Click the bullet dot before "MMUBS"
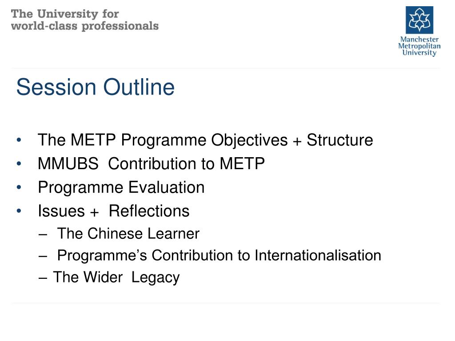The height and width of the screenshot is (341, 455). point(19,164)
